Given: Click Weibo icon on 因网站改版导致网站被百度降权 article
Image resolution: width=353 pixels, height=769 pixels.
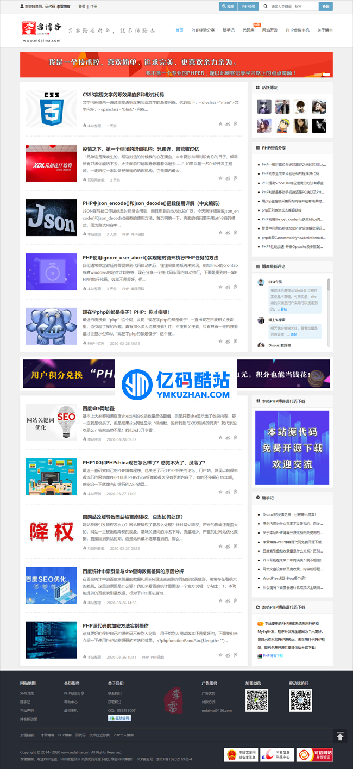Looking at the screenshot, I should 228,546.
